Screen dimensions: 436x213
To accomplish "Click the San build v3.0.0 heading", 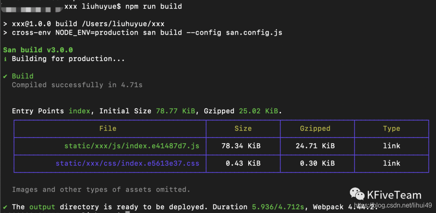I will [x=38, y=50].
